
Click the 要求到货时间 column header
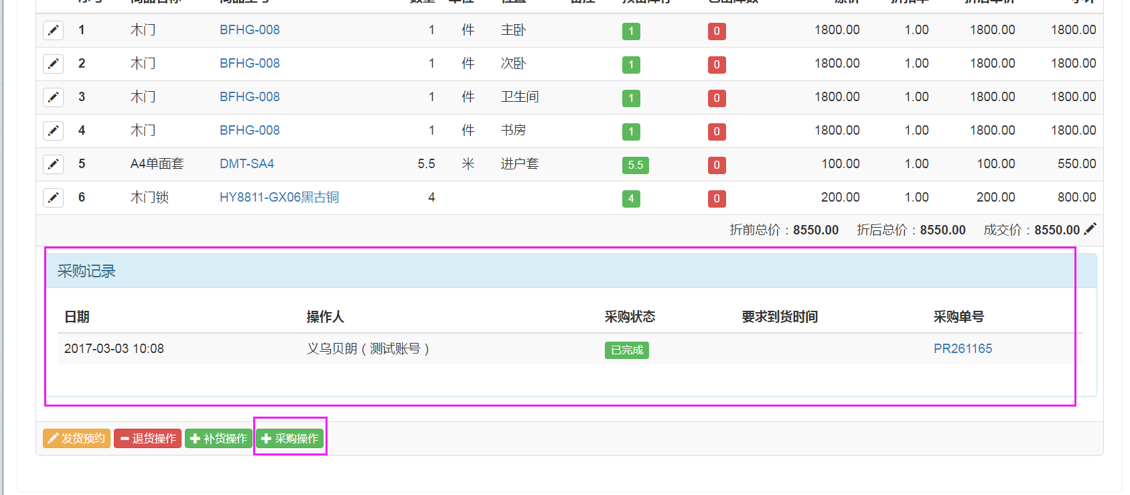coord(780,316)
